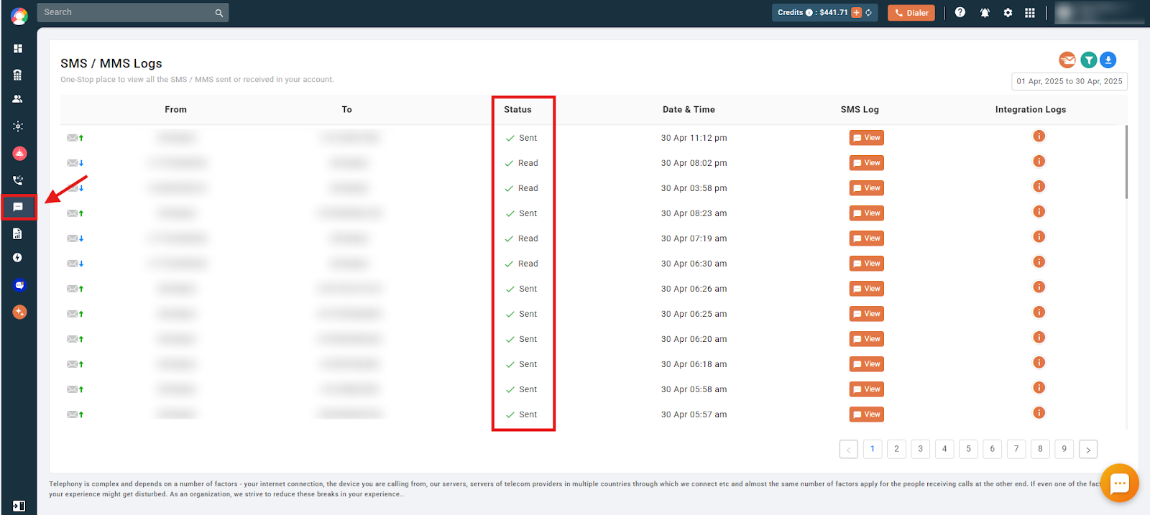This screenshot has height=515, width=1150.
Task: Open the live chat support widget
Action: tap(1119, 483)
